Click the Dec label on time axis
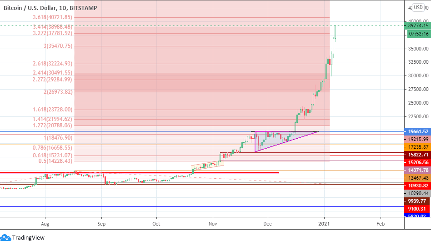Screen dimensions: 431x246 (267, 224)
